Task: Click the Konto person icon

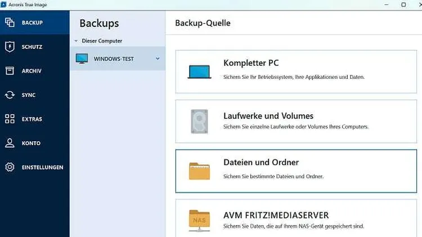Action: tap(10, 143)
